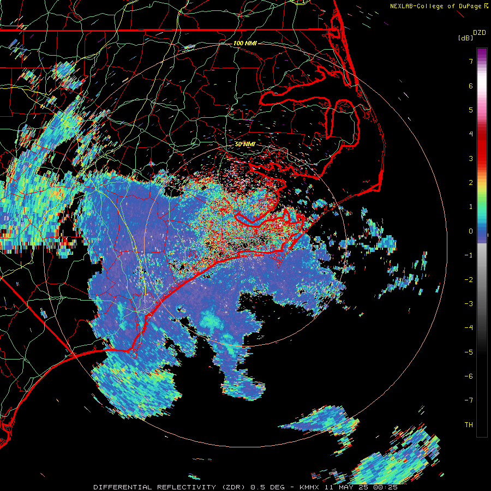
Task: Click the TH threshold label on the scale
Action: (469, 425)
